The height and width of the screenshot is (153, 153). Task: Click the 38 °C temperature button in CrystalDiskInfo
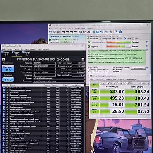[x=8, y=79]
